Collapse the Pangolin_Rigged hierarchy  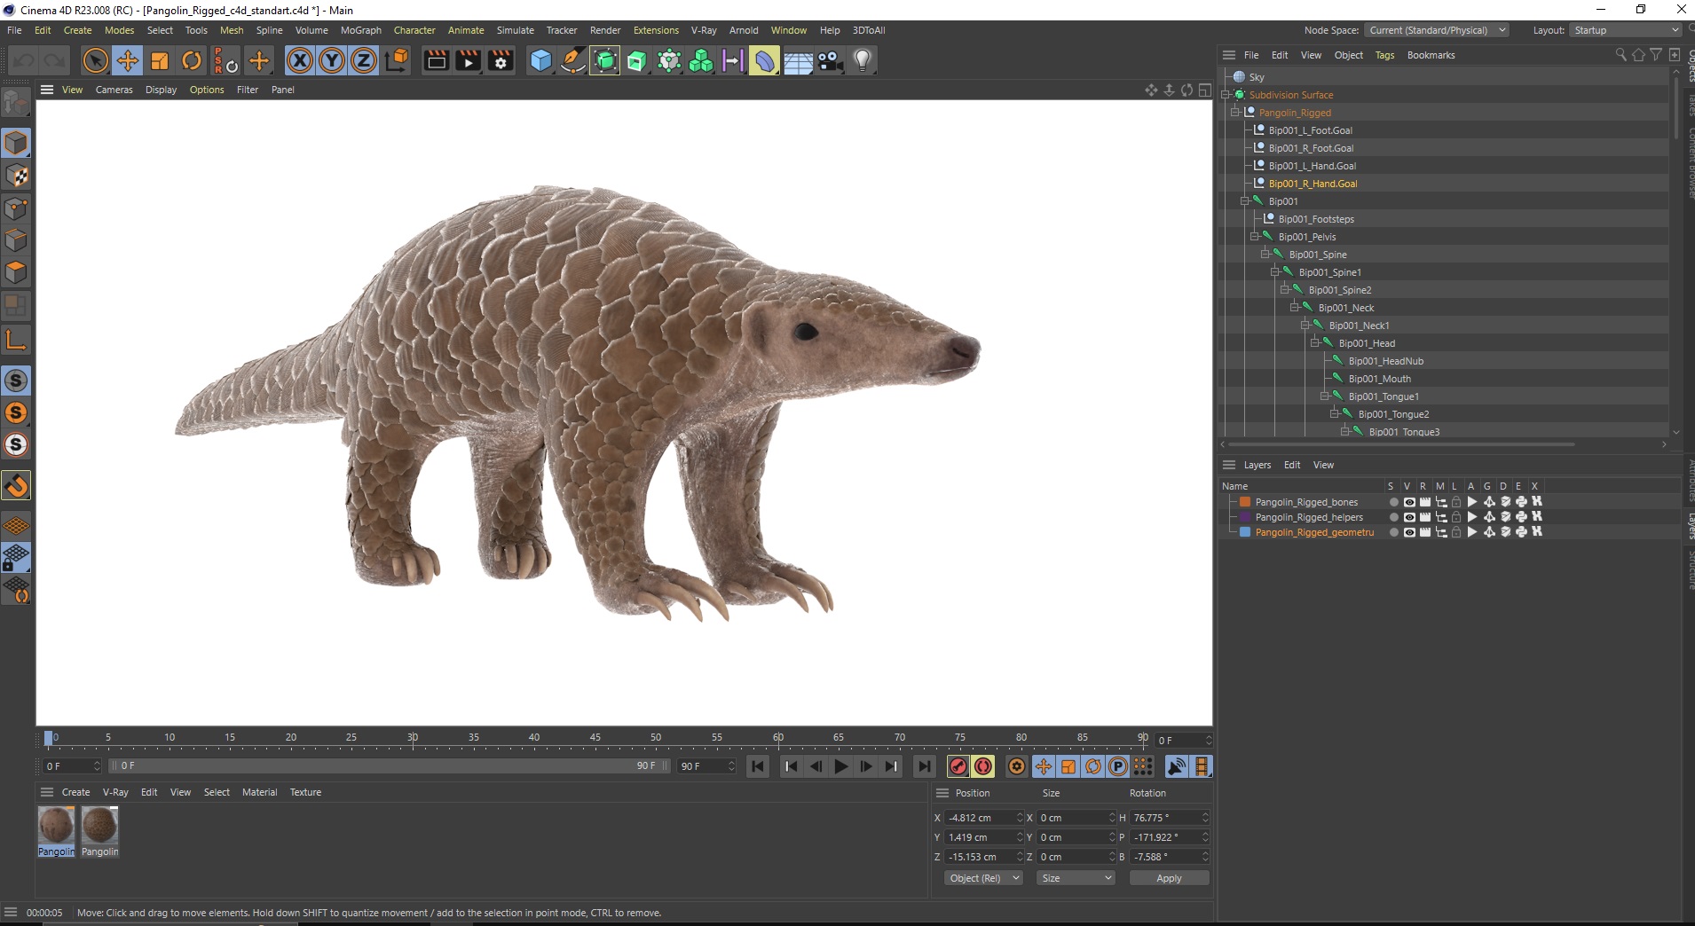[1234, 113]
